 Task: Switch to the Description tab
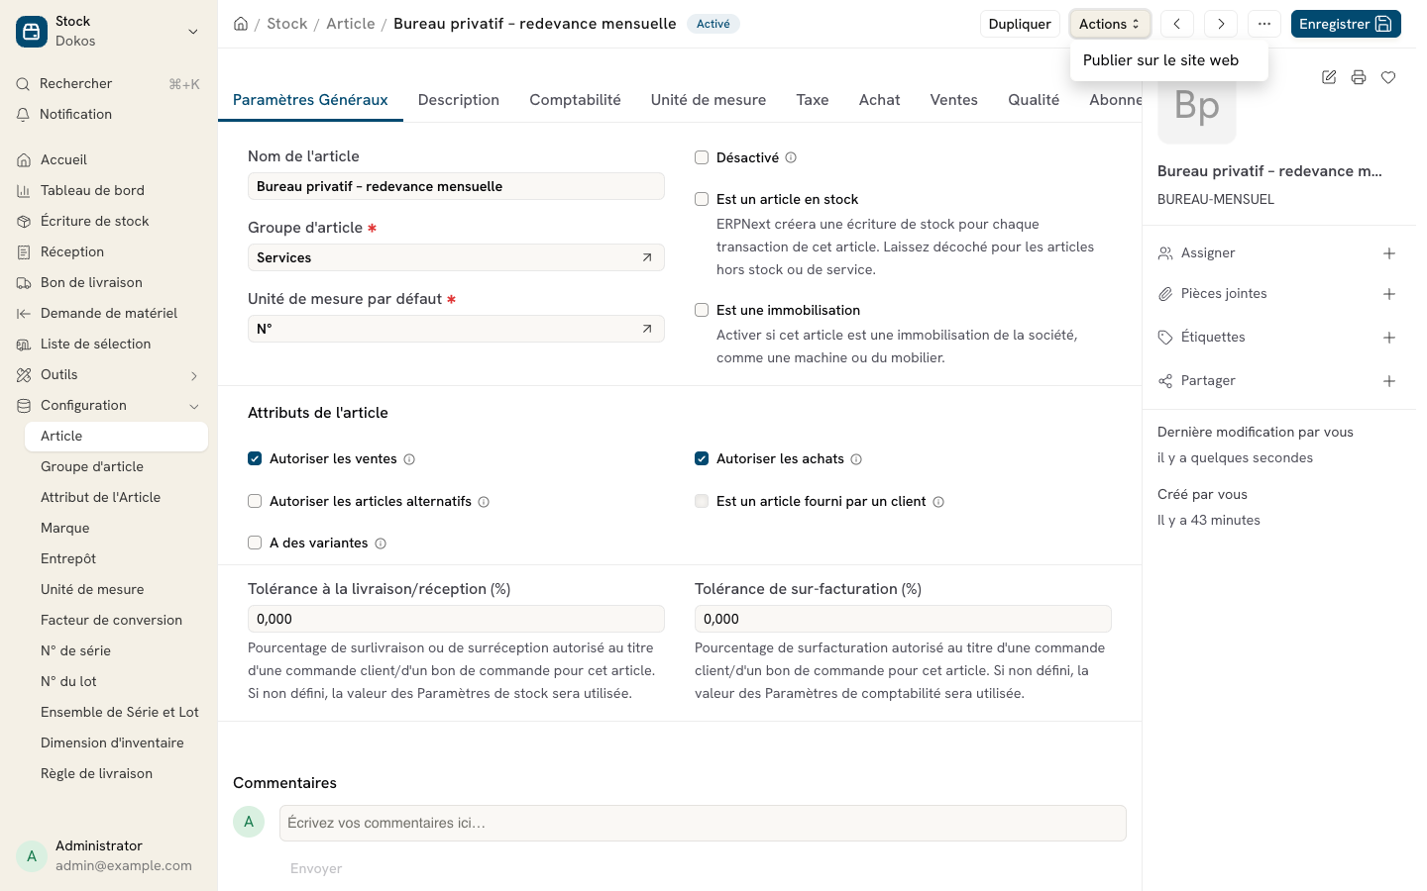point(459,100)
